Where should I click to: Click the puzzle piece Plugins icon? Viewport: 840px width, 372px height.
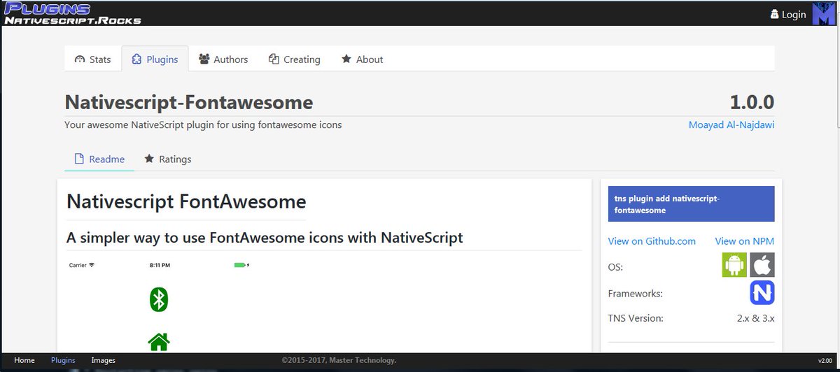tap(136, 59)
